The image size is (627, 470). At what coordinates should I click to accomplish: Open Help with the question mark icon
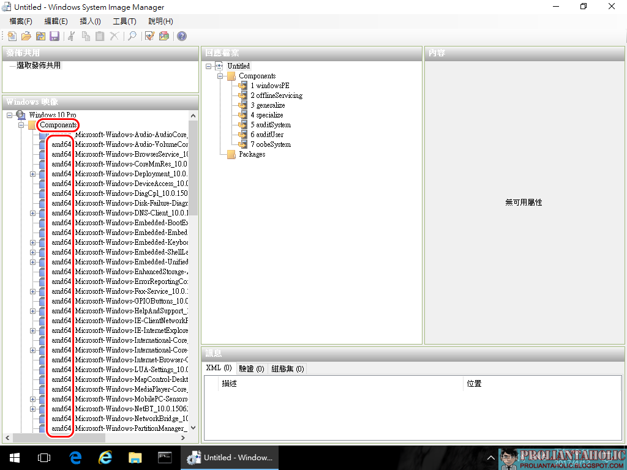(x=181, y=36)
